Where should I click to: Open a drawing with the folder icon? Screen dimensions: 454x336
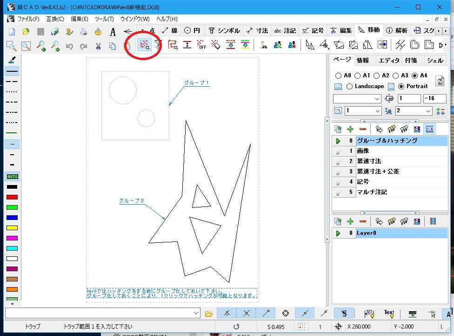click(x=26, y=31)
